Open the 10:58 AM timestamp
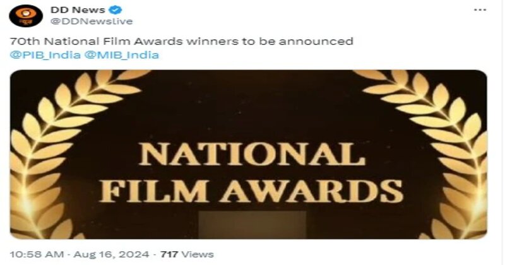This screenshot has width=505, height=265. 37,254
